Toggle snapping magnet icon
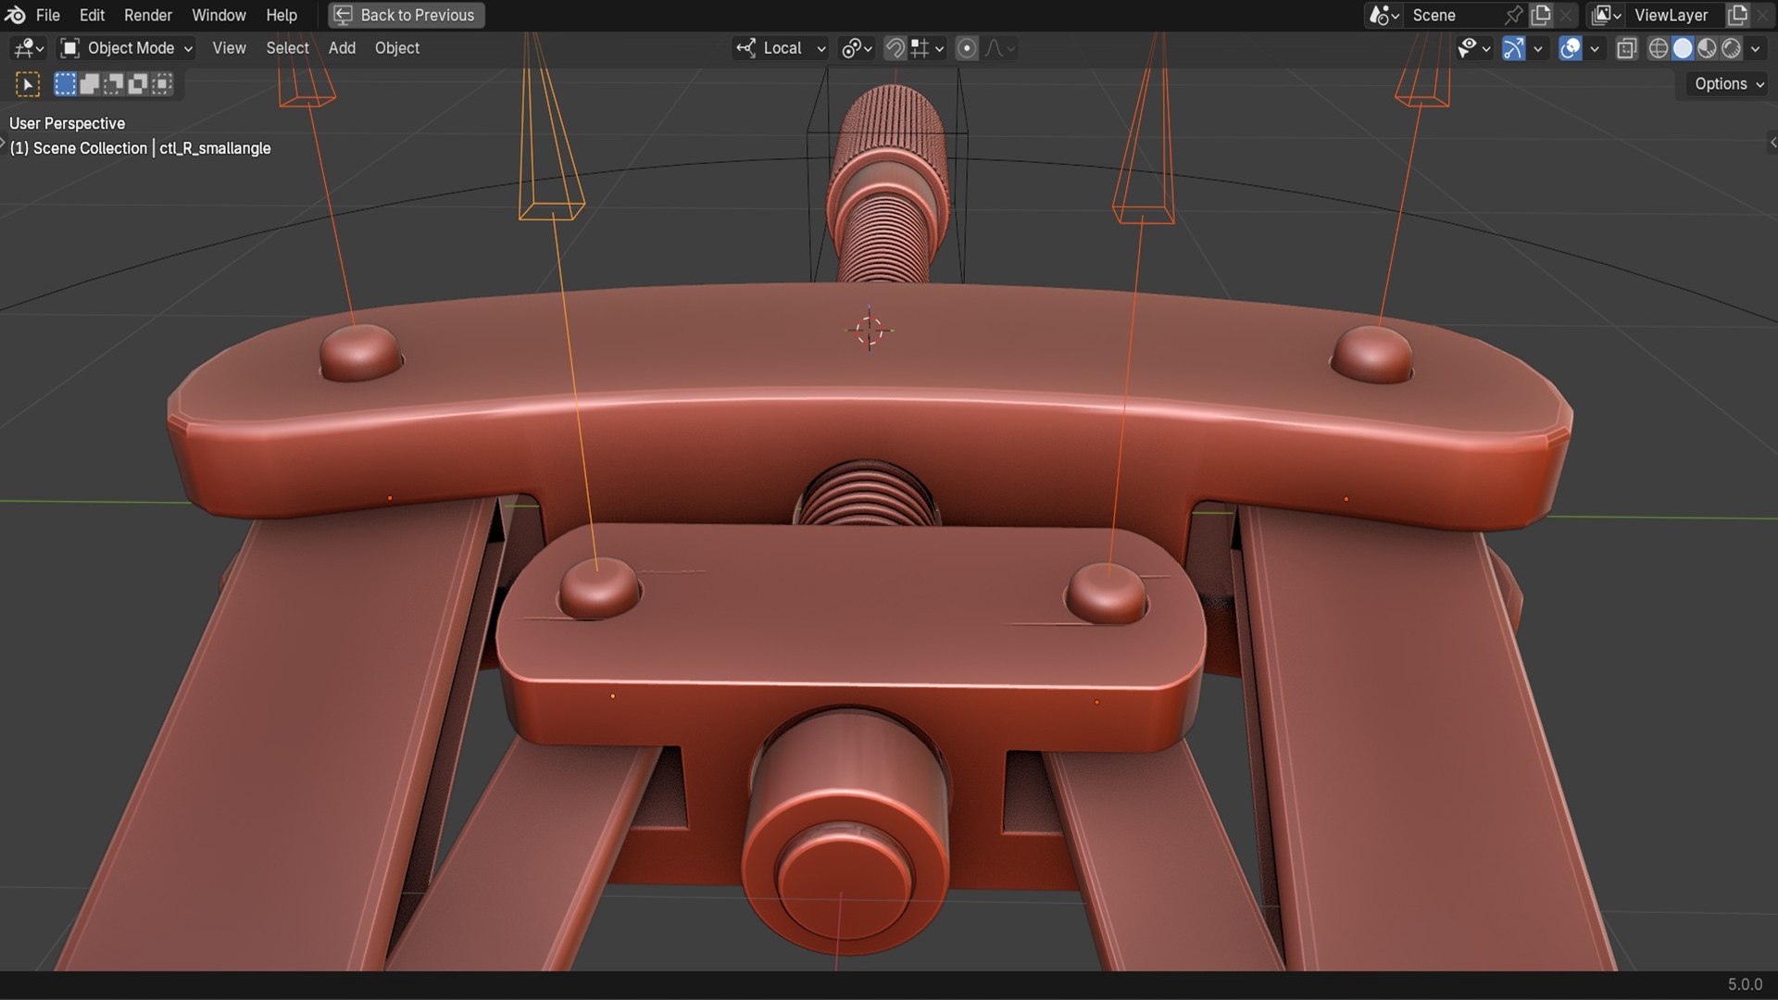This screenshot has width=1778, height=1000. pos(895,48)
